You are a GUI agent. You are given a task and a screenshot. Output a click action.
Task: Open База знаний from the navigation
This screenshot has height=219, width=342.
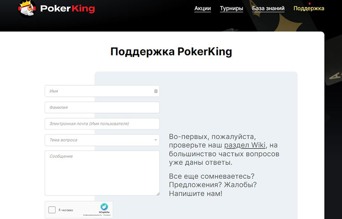[x=268, y=8]
